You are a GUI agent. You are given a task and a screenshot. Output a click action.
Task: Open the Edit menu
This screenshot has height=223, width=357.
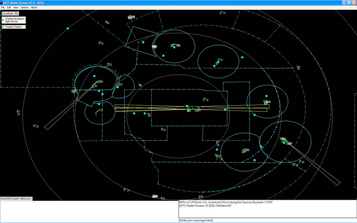pos(9,7)
